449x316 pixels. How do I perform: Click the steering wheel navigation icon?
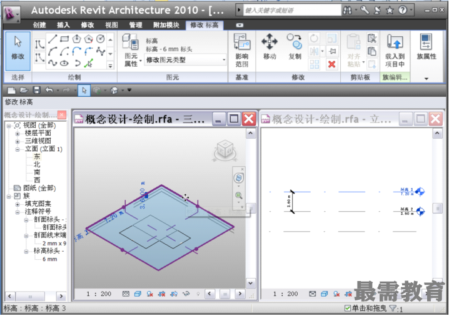pos(239,178)
